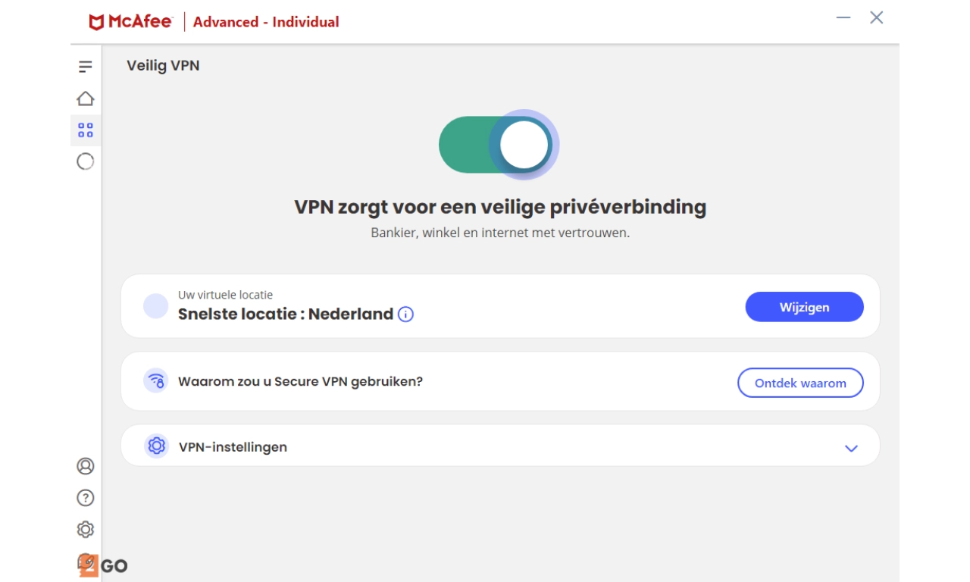Open the apps grid icon
970x582 pixels.
tap(85, 130)
